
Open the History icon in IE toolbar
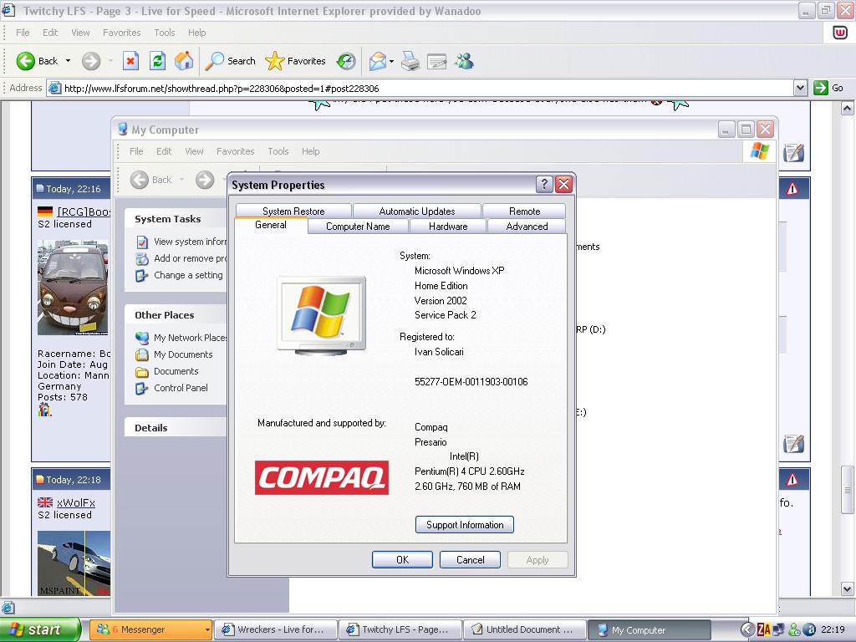(346, 61)
